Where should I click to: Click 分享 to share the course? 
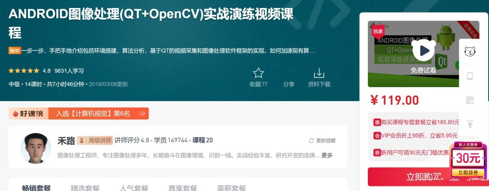pos(289,84)
